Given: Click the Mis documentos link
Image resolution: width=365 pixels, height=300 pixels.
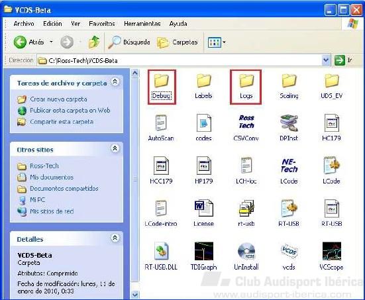Looking at the screenshot, I should click(x=52, y=177).
